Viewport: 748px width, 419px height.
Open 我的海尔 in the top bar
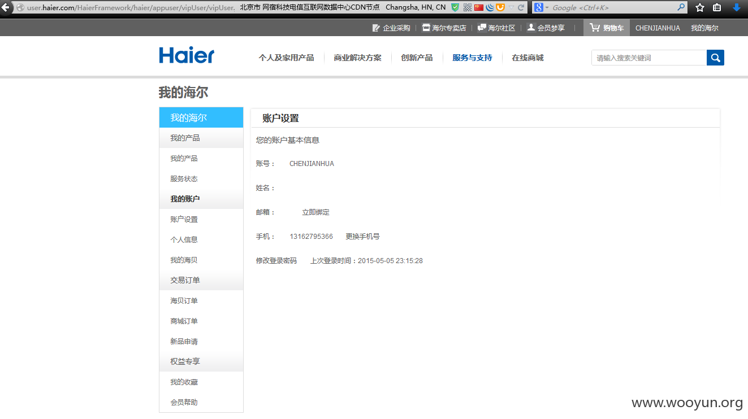pyautogui.click(x=704, y=28)
